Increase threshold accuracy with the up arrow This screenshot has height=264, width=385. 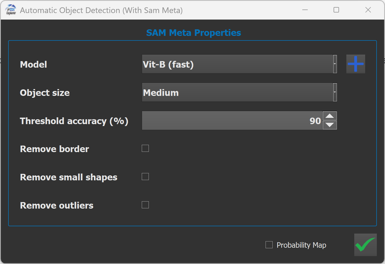[x=330, y=116]
